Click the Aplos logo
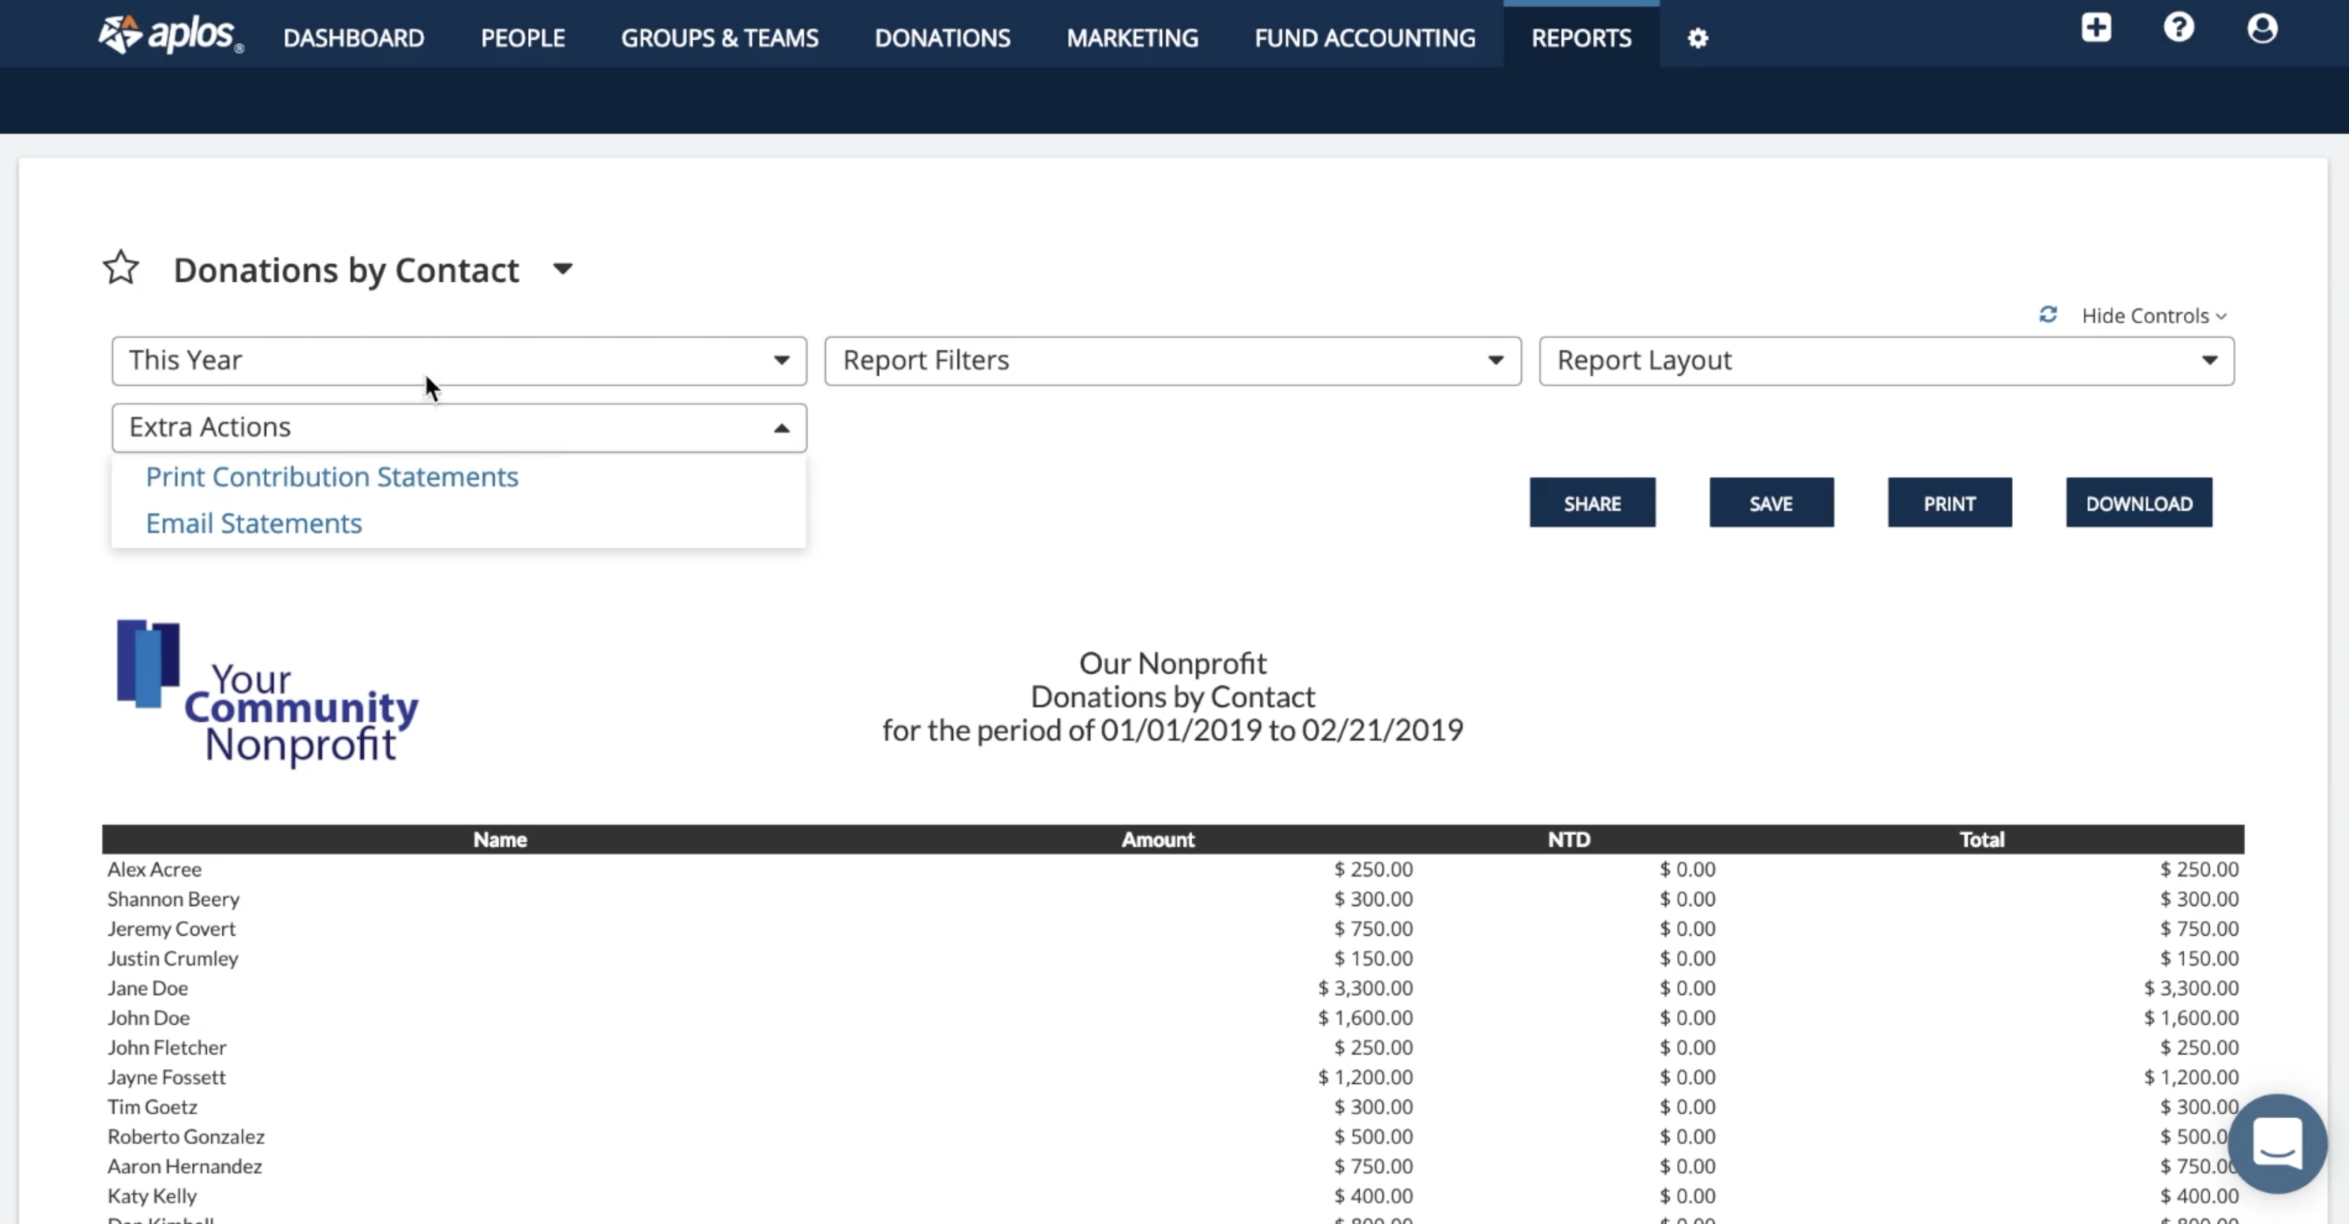This screenshot has width=2349, height=1224. 171,35
